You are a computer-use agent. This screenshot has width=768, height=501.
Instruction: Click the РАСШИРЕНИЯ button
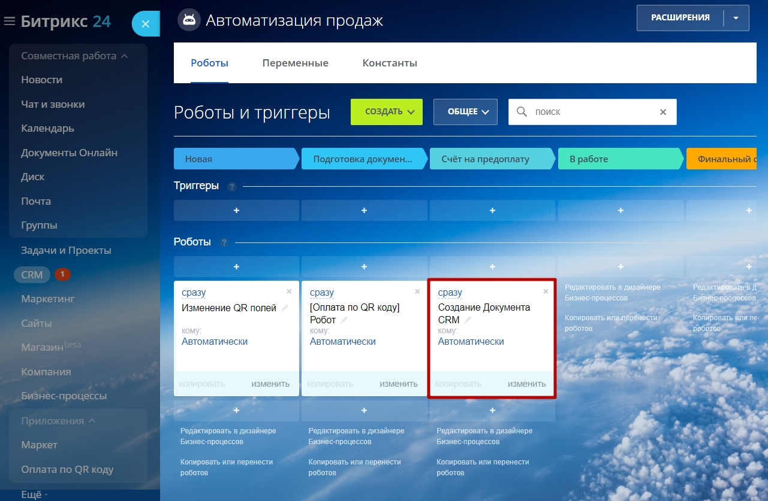click(680, 18)
